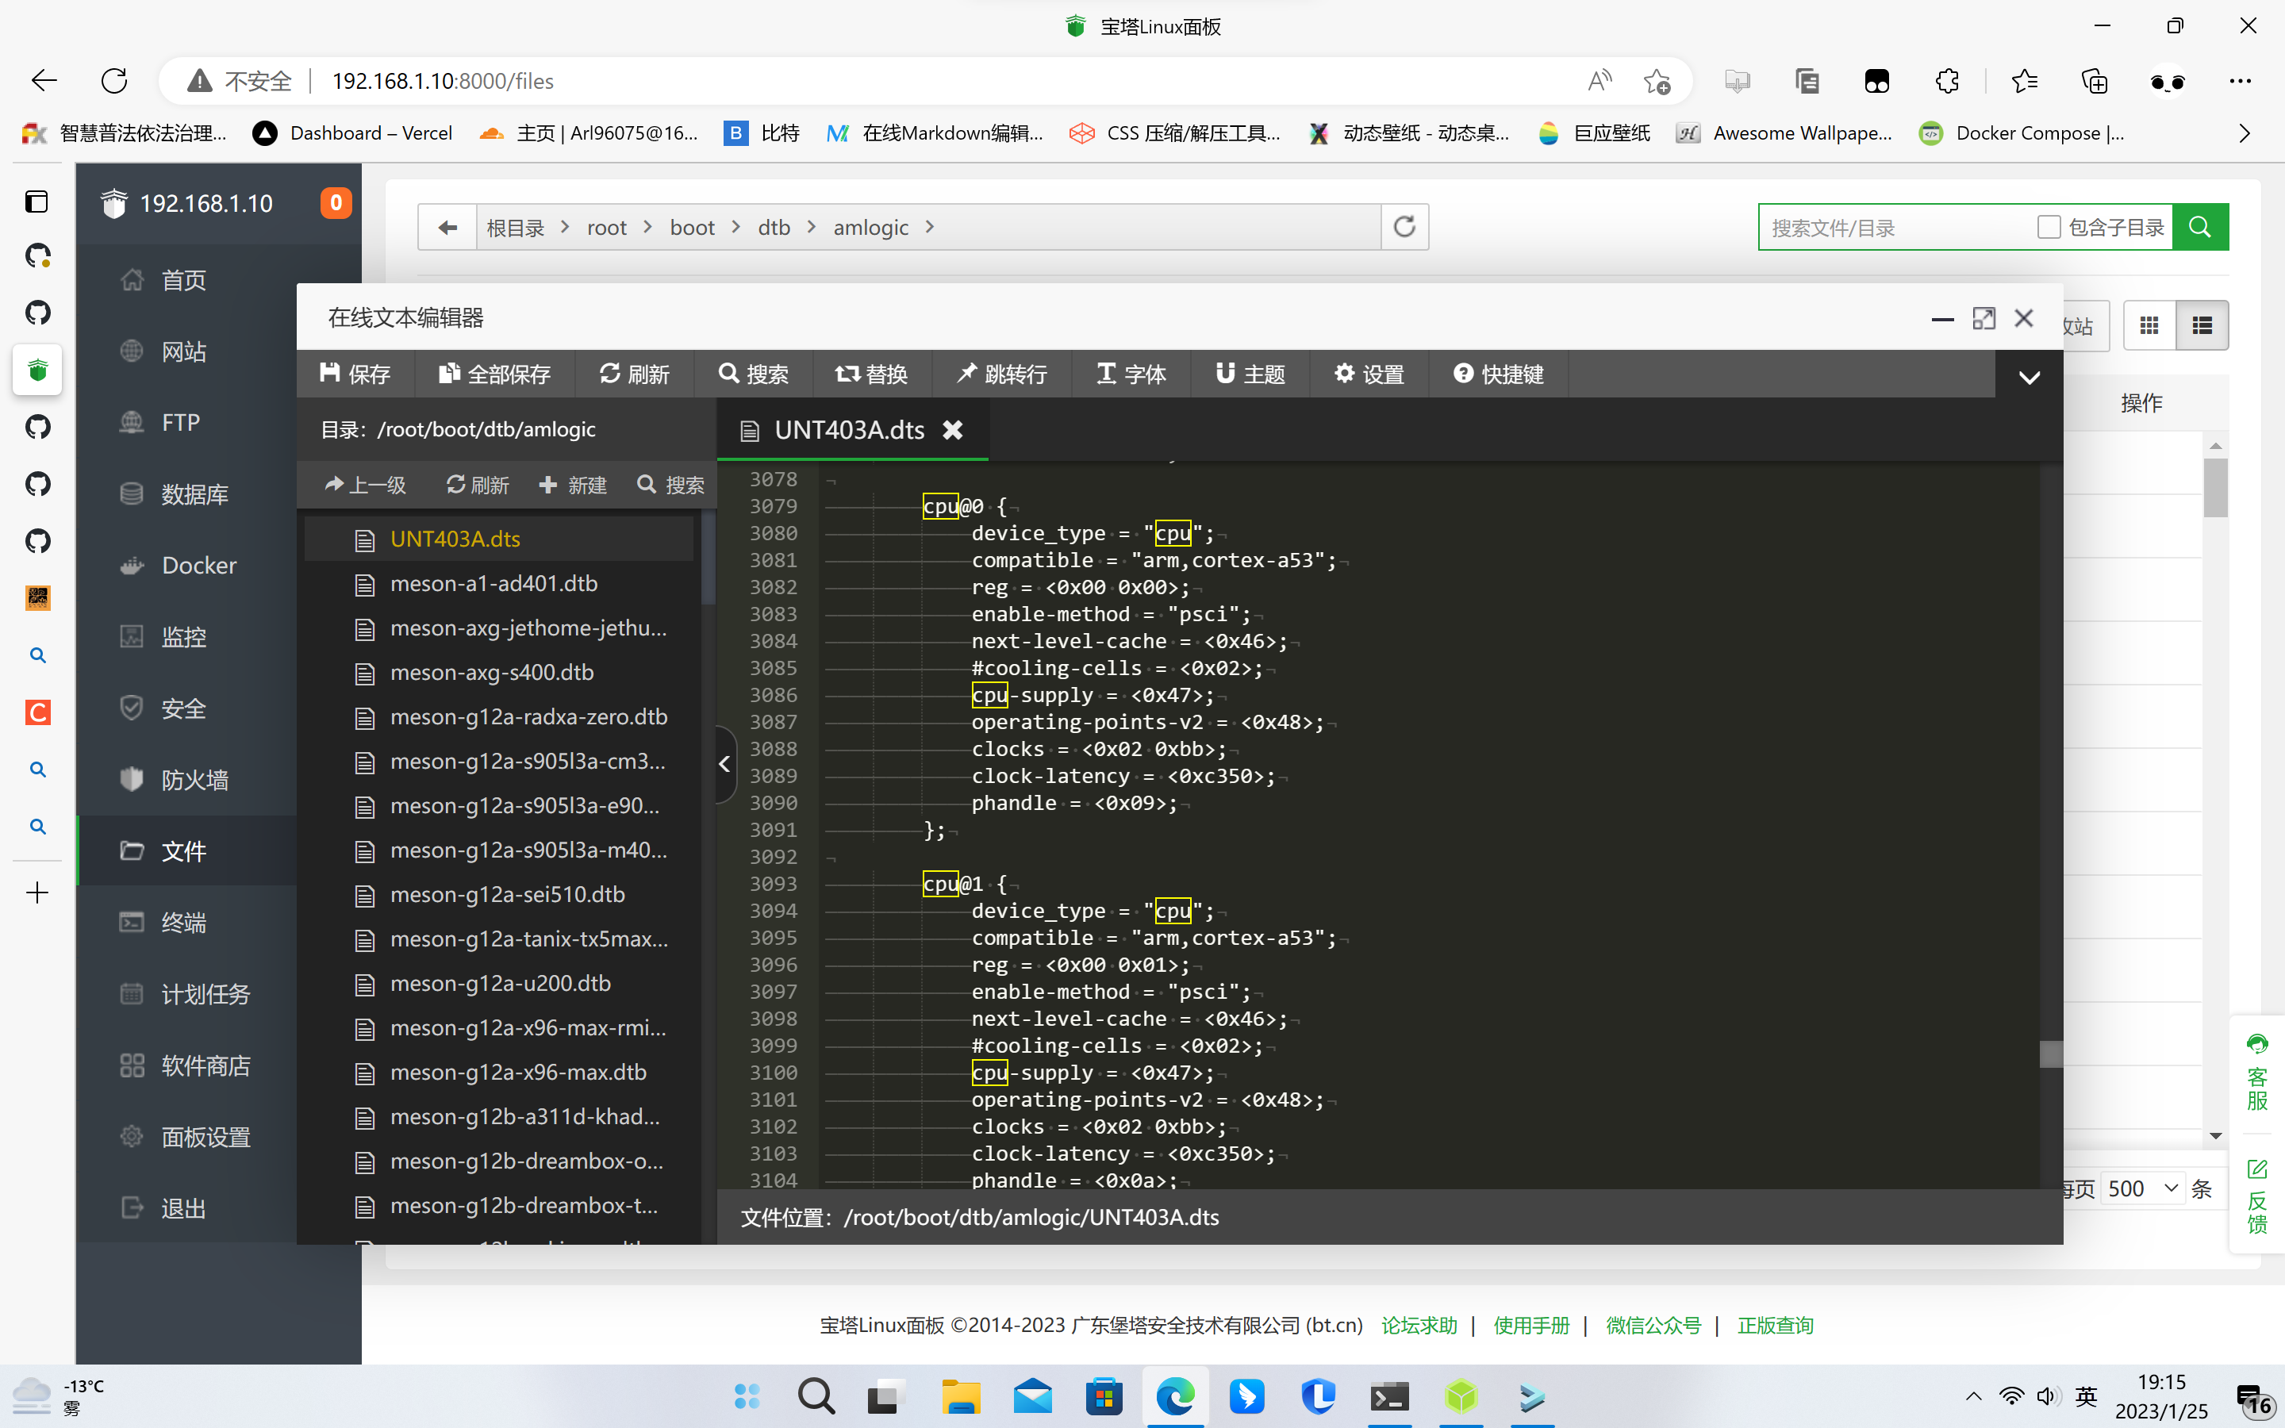Image resolution: width=2285 pixels, height=1428 pixels.
Task: Go up one level with 上一级
Action: pos(364,485)
